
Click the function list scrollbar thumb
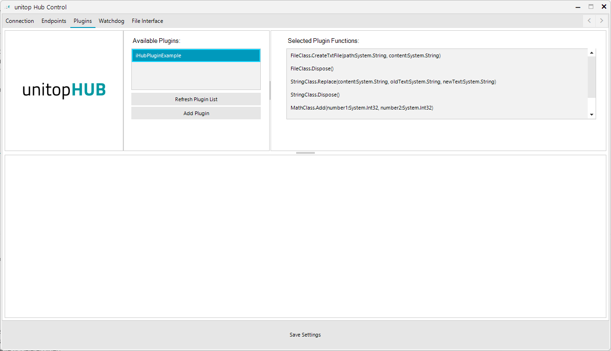coord(592,77)
